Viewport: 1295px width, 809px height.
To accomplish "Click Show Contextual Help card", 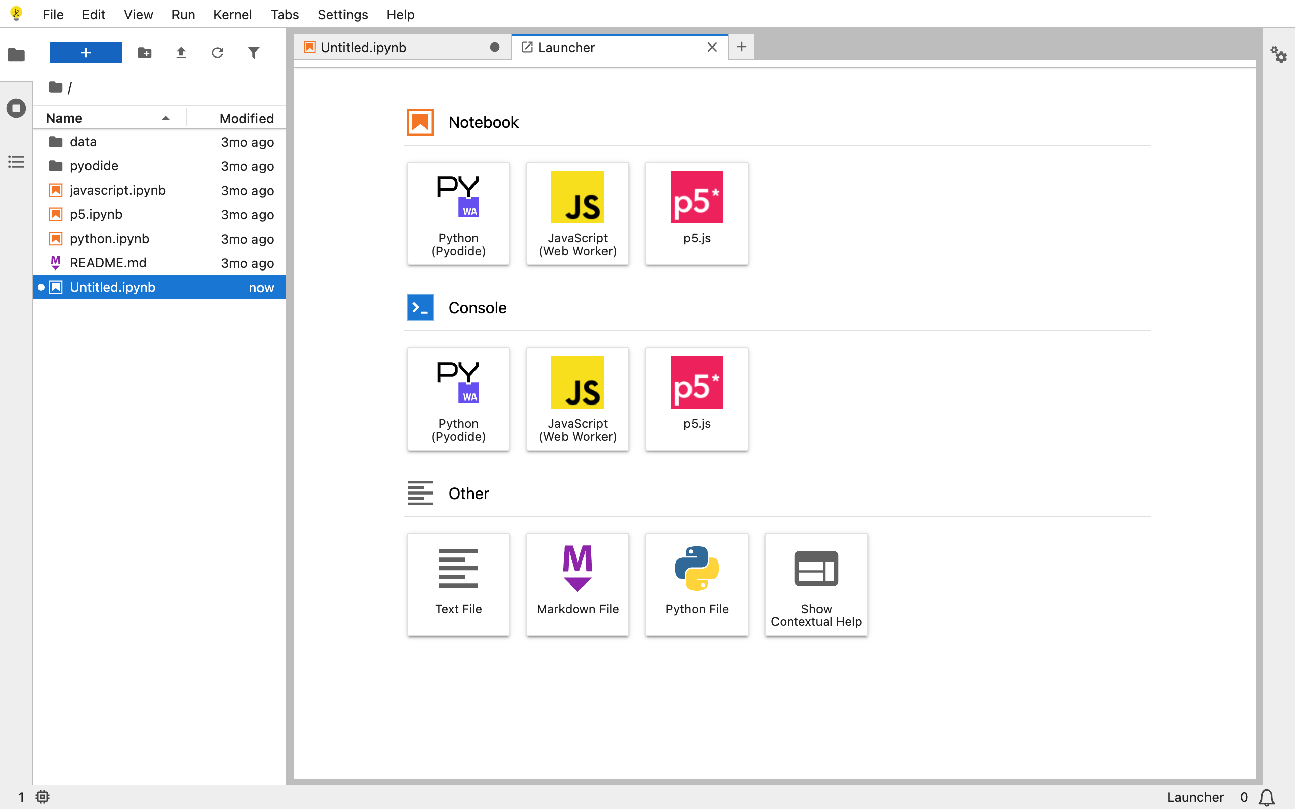I will 816,585.
